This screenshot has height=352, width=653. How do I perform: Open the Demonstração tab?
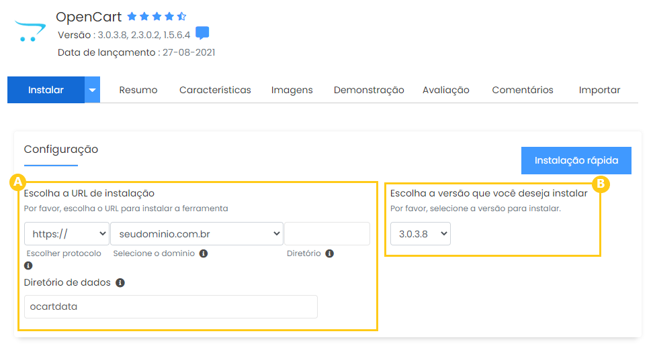pos(369,91)
